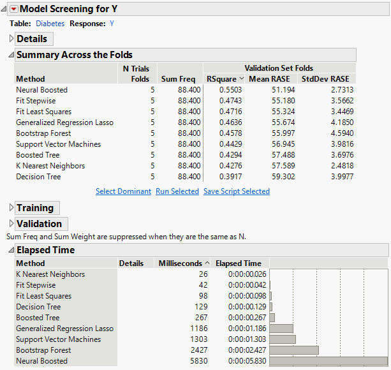391x370 pixels.
Task: Collapse Summary Across the Folds section
Action: (11, 55)
